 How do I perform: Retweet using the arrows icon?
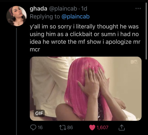[62, 127]
